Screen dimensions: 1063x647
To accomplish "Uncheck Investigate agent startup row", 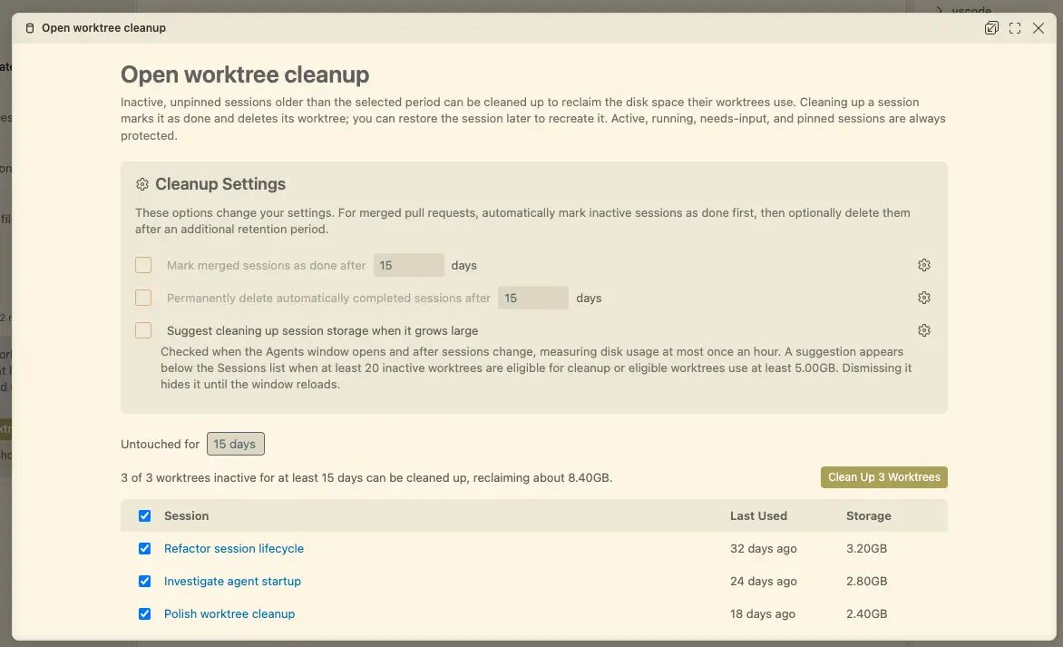I will tap(144, 582).
